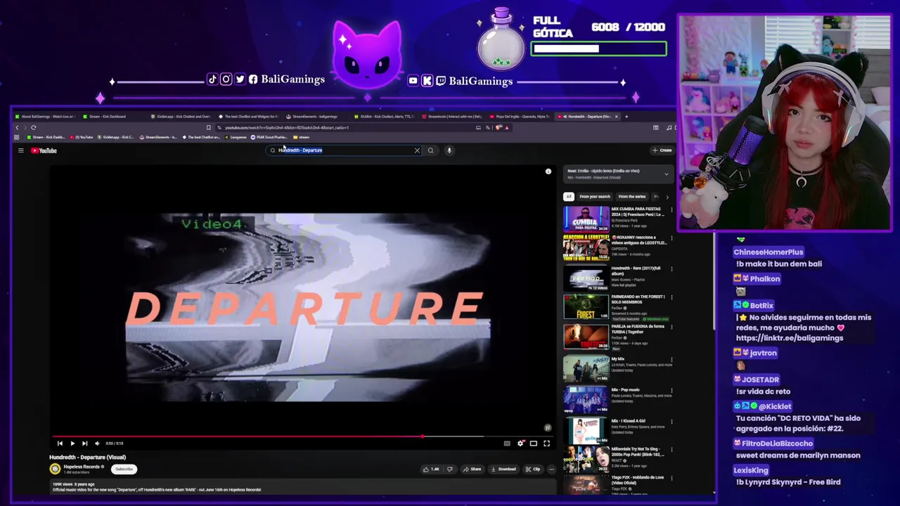Open Hundredth - Rare (2017) full album playlist
Image resolution: width=900 pixels, height=506 pixels.
(x=586, y=278)
